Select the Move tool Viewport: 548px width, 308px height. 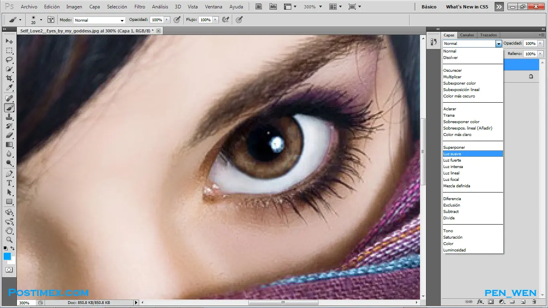(x=9, y=41)
